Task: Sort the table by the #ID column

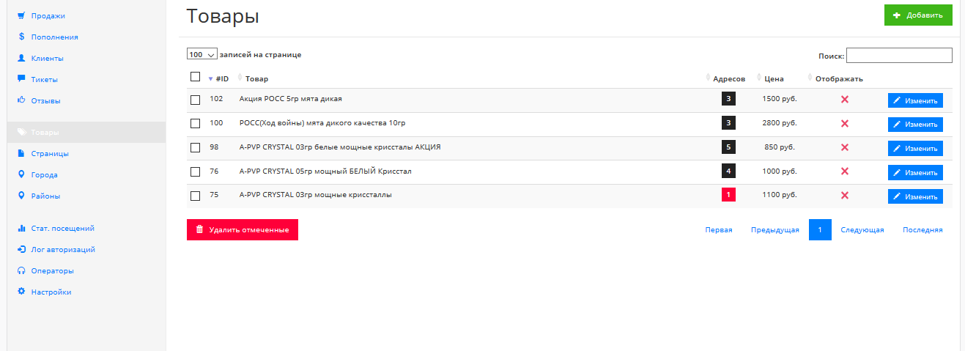Action: point(222,78)
